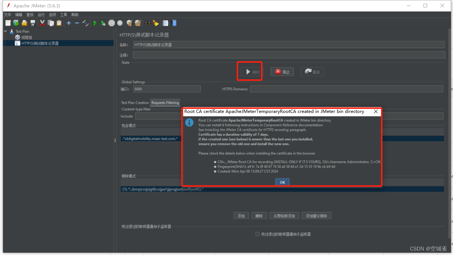Open the Templates toolbar icon
The image size is (453, 255).
pyautogui.click(x=16, y=23)
